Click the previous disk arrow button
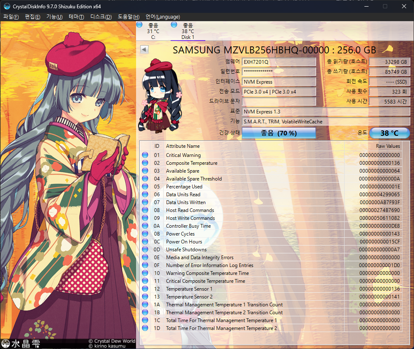This screenshot has width=414, height=349. (144, 50)
